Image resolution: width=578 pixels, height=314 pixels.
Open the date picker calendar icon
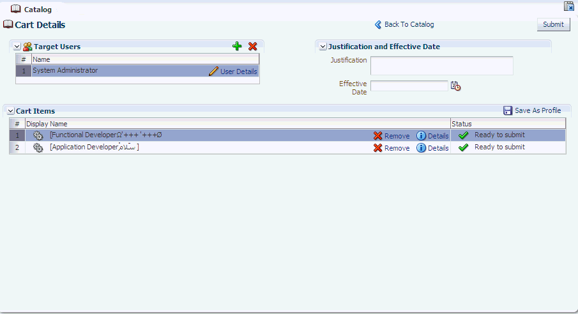point(455,86)
